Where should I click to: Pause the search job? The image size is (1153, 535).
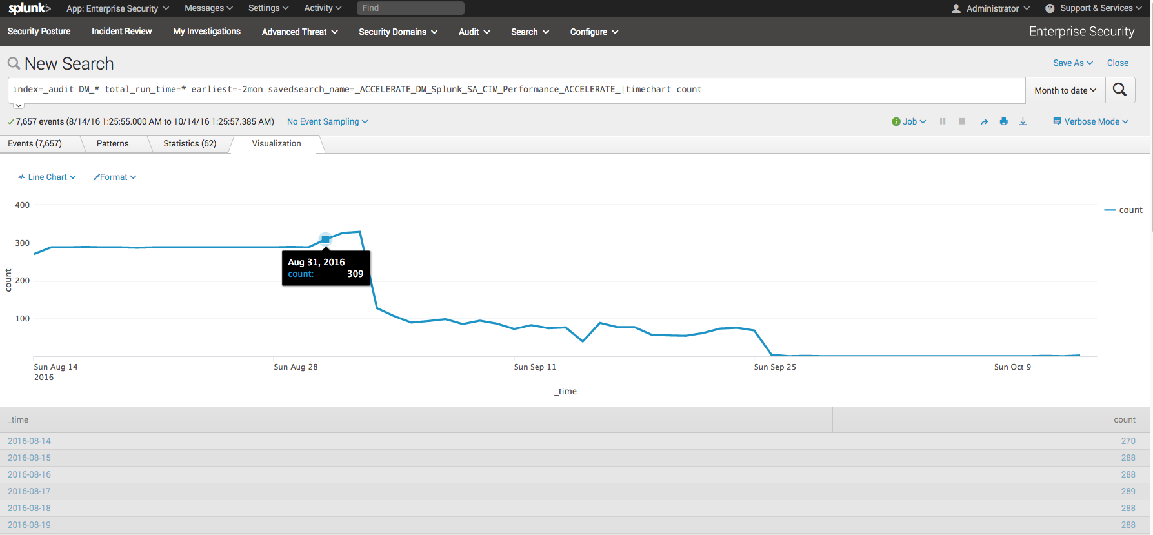943,121
